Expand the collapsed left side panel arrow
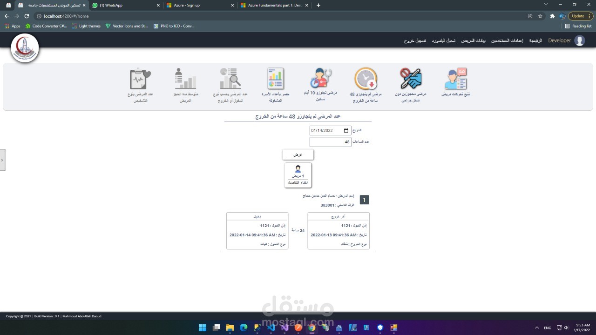The height and width of the screenshot is (335, 596). tap(2, 160)
